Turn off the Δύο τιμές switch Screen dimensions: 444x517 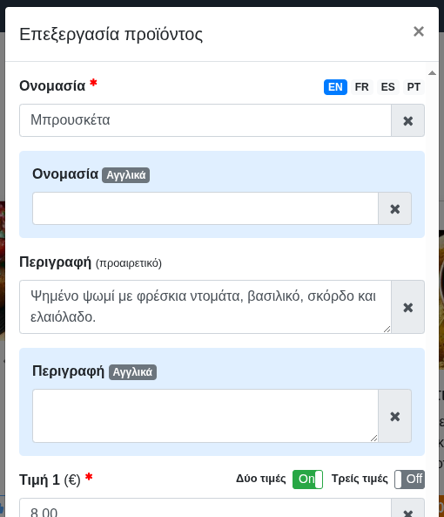coord(307,480)
